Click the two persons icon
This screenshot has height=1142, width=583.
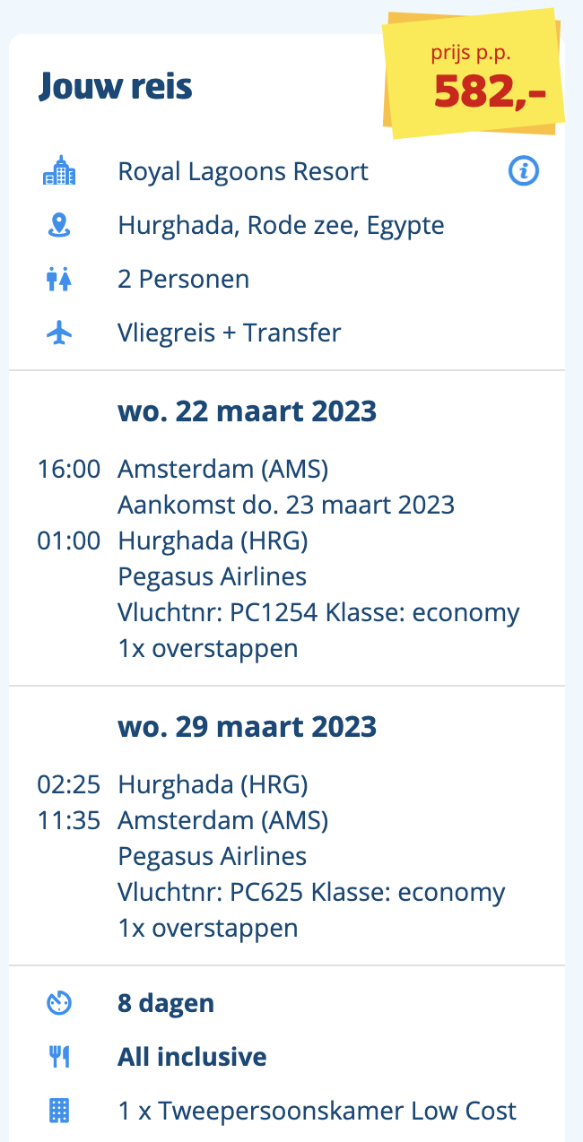(59, 279)
